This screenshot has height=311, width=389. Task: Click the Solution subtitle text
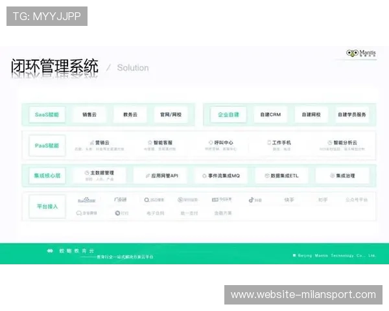point(133,67)
